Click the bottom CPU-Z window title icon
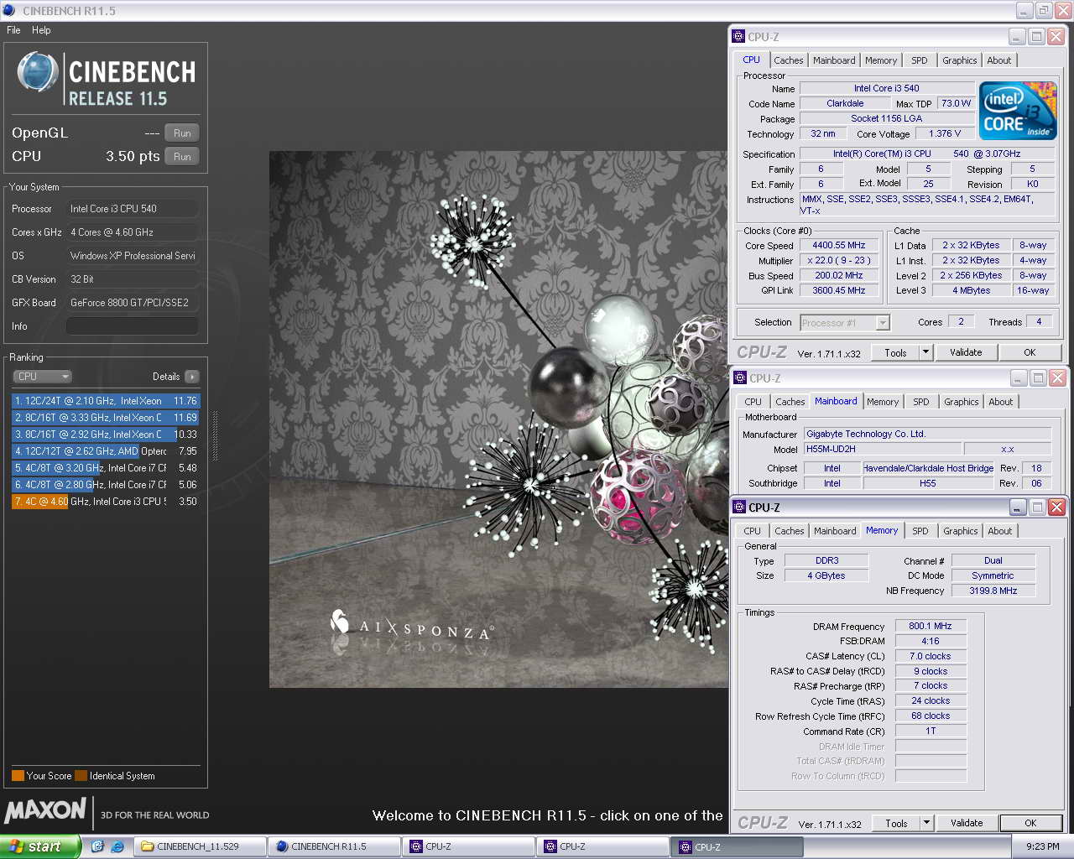Viewport: 1074px width, 859px height. pyautogui.click(x=739, y=507)
